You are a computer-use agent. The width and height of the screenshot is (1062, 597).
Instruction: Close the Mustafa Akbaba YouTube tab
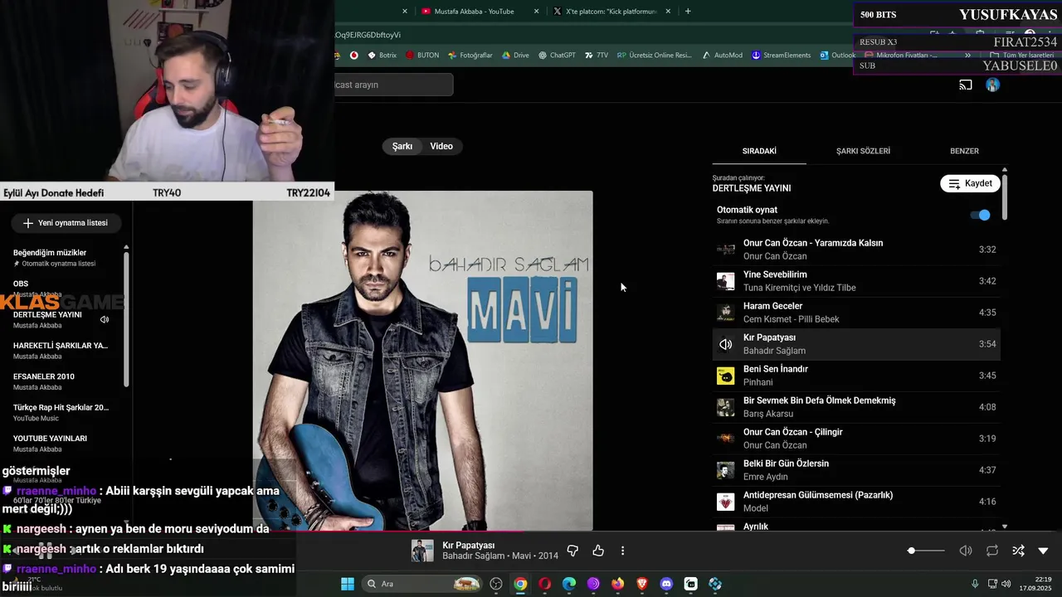[537, 12]
